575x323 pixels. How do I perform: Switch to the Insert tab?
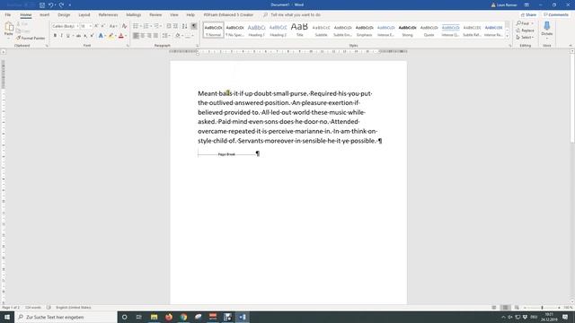(x=44, y=14)
